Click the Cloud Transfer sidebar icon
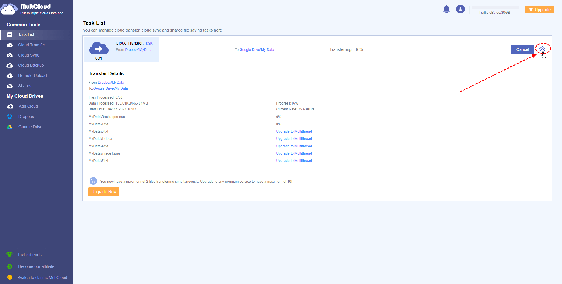The height and width of the screenshot is (284, 562). coord(10,45)
